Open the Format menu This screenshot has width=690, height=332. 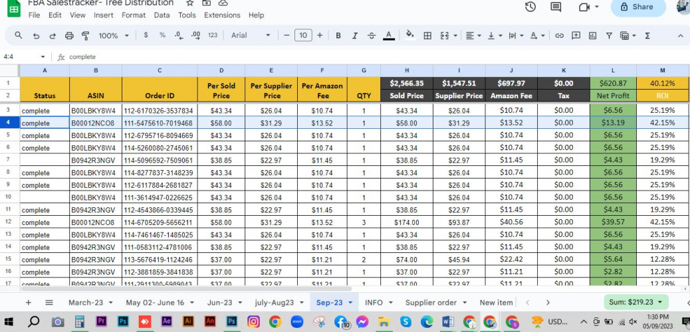point(134,15)
